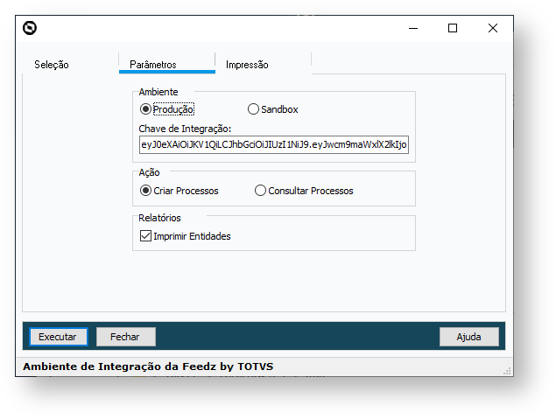This screenshot has height=419, width=556.
Task: Click the Executar button
Action: pyautogui.click(x=58, y=337)
